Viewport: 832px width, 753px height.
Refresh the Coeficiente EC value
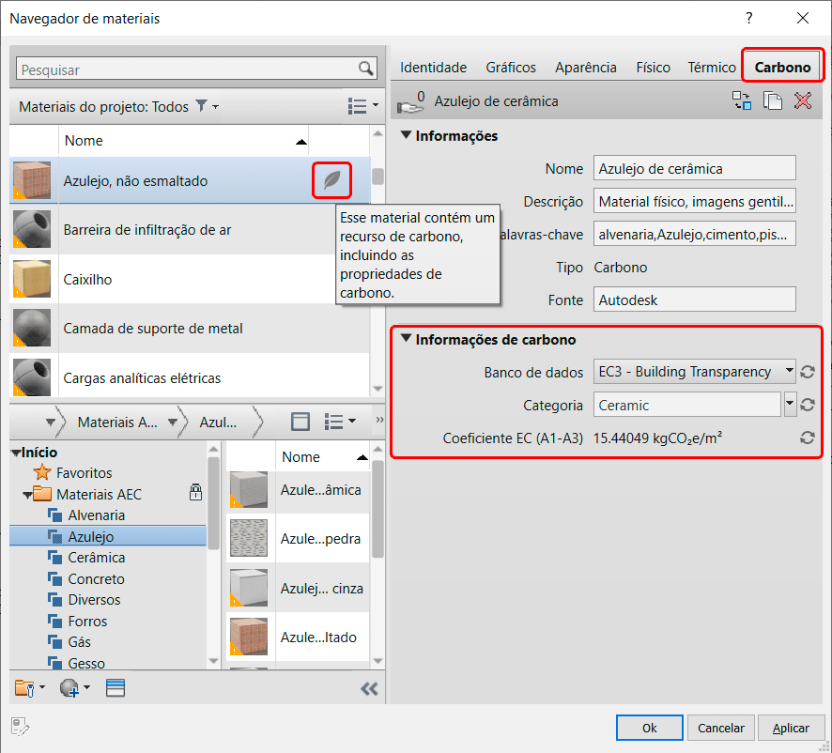[808, 436]
